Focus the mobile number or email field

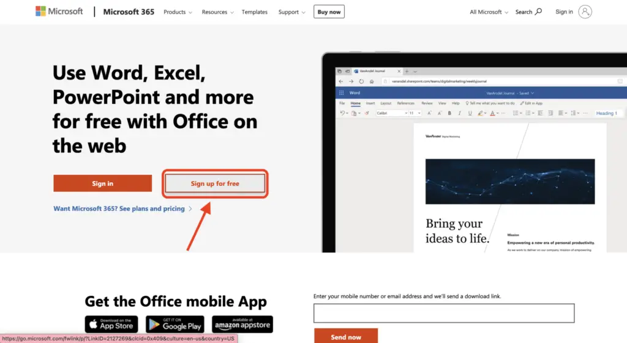pos(444,313)
